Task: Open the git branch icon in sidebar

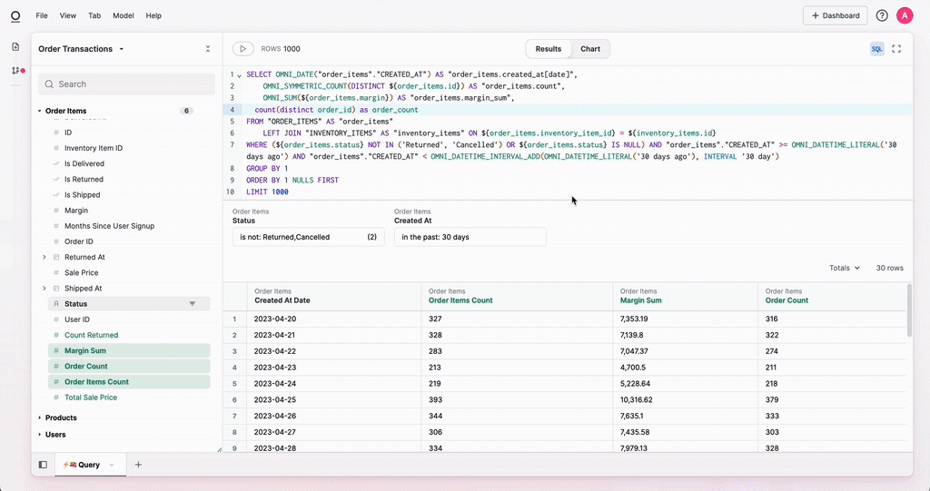Action: (x=15, y=71)
